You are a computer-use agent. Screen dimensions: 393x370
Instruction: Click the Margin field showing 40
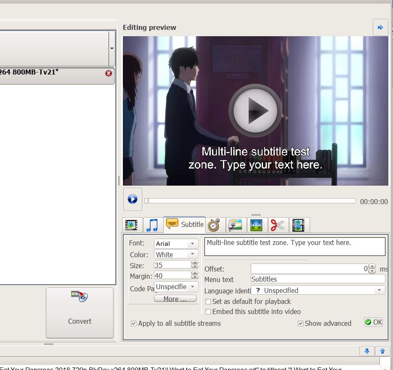[x=173, y=275]
